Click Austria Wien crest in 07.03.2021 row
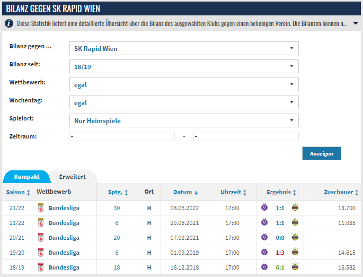 264,237
